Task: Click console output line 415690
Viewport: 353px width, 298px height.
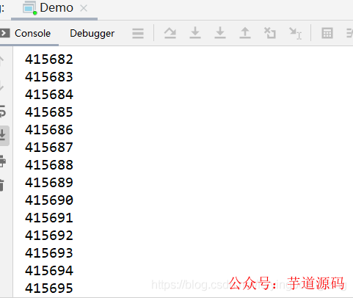Action: [x=49, y=200]
